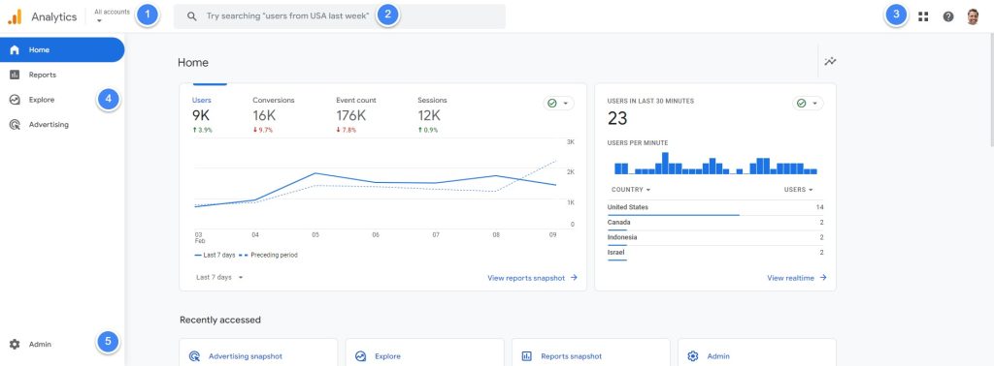The width and height of the screenshot is (994, 366).
Task: Click the users per minute bar chart
Action: point(715,163)
